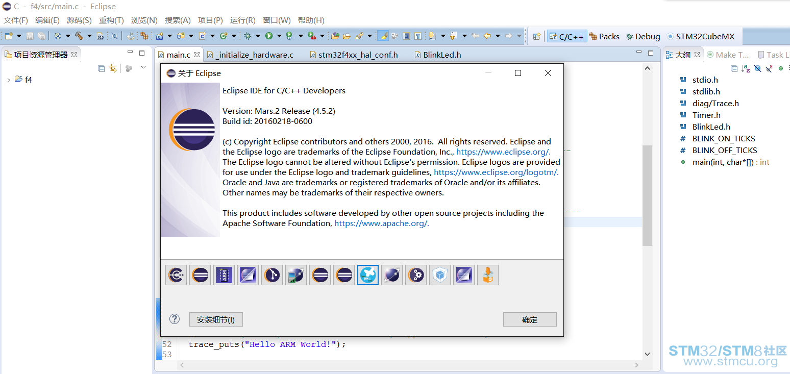
Task: Click the editor vertical scrollbar thumb
Action: click(x=647, y=195)
